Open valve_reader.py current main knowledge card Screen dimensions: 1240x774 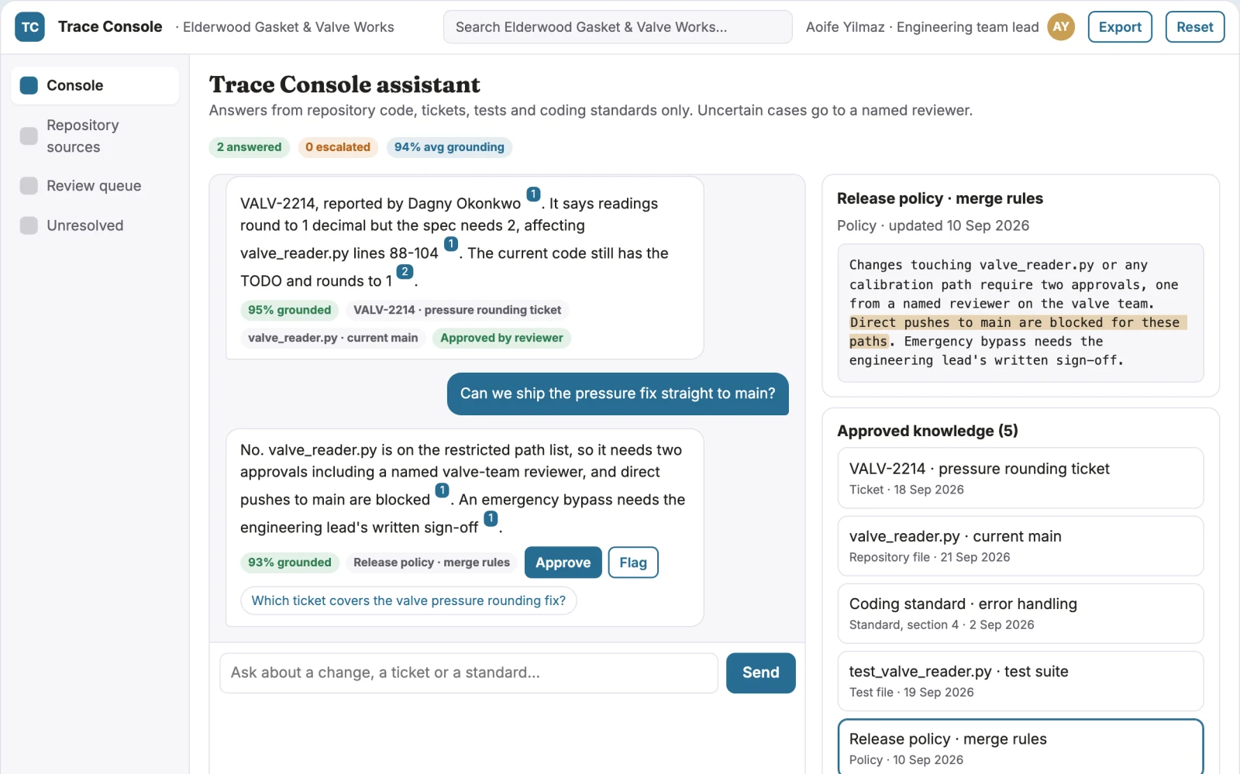(1021, 545)
